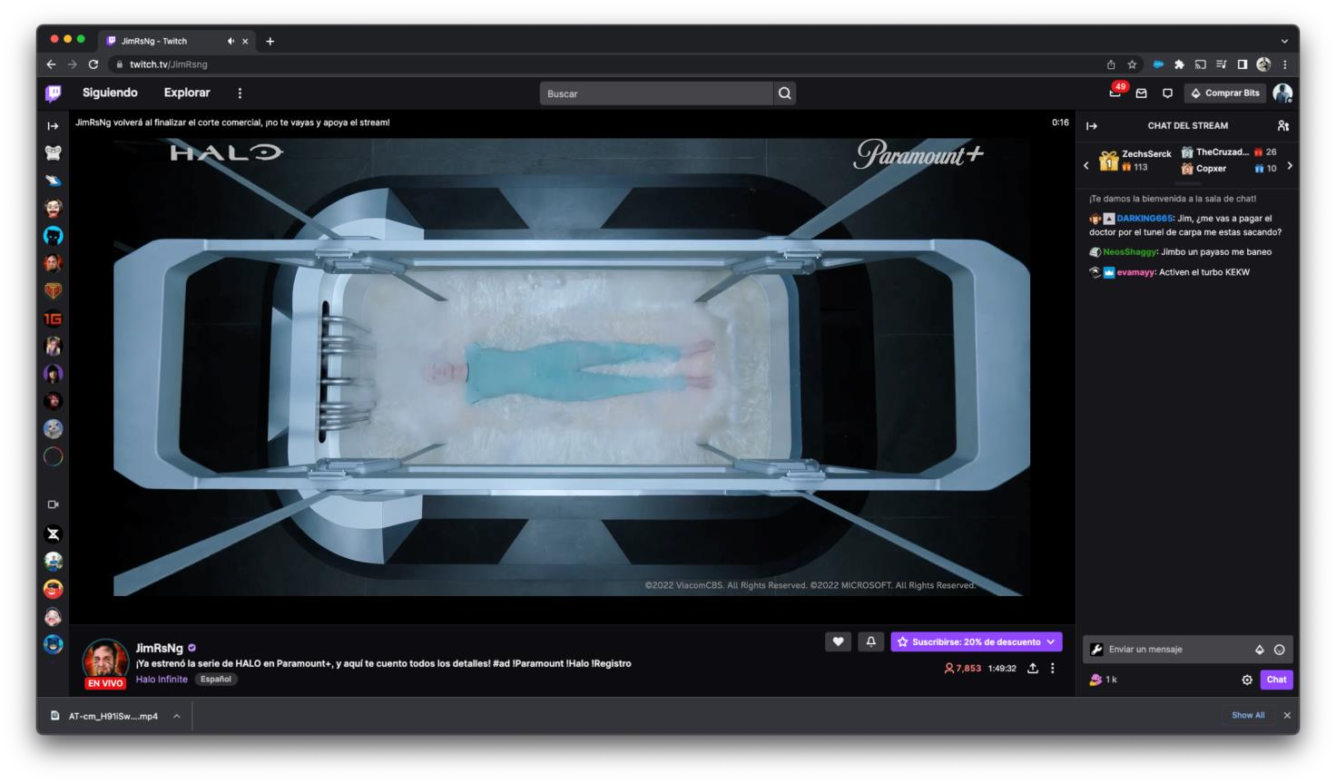Open the more options menu beside Explorar
The height and width of the screenshot is (783, 1336).
click(240, 93)
